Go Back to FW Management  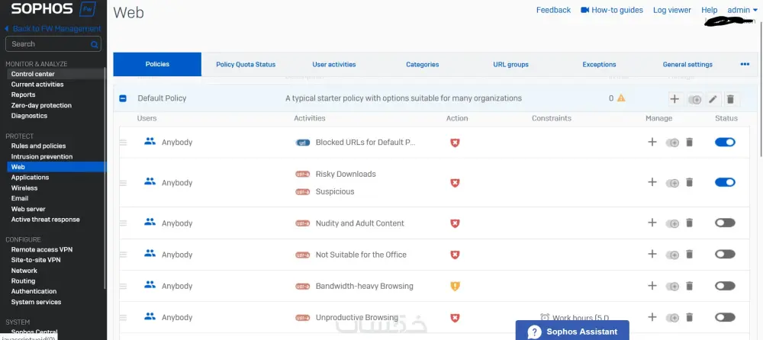pos(53,29)
